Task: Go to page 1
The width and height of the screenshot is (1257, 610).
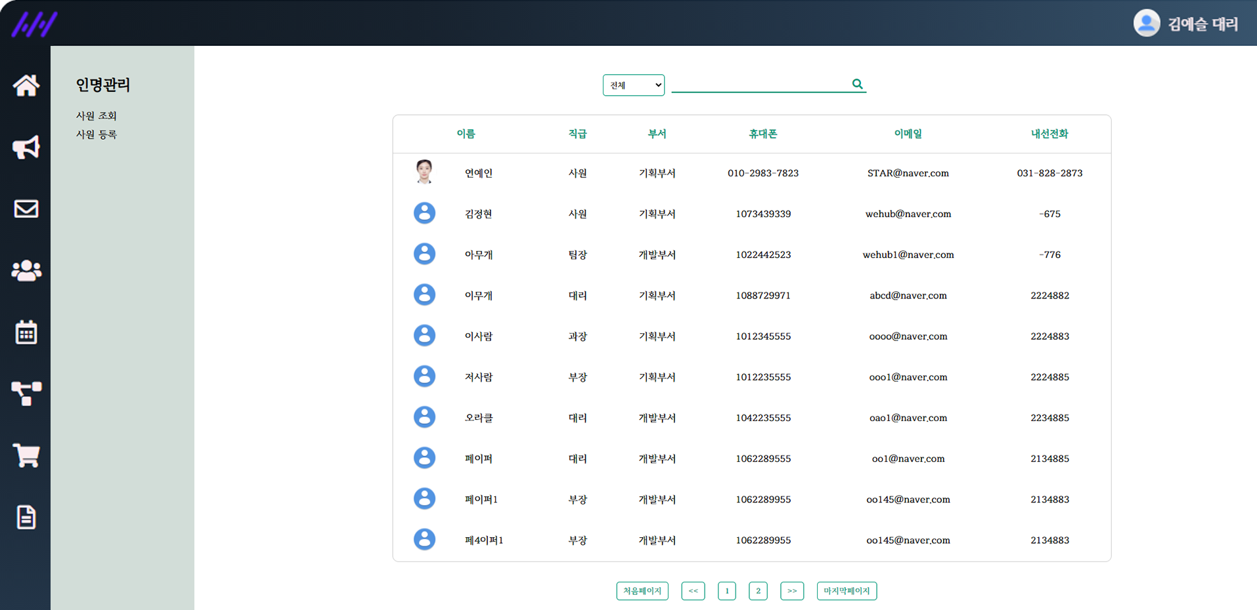Action: 727,591
